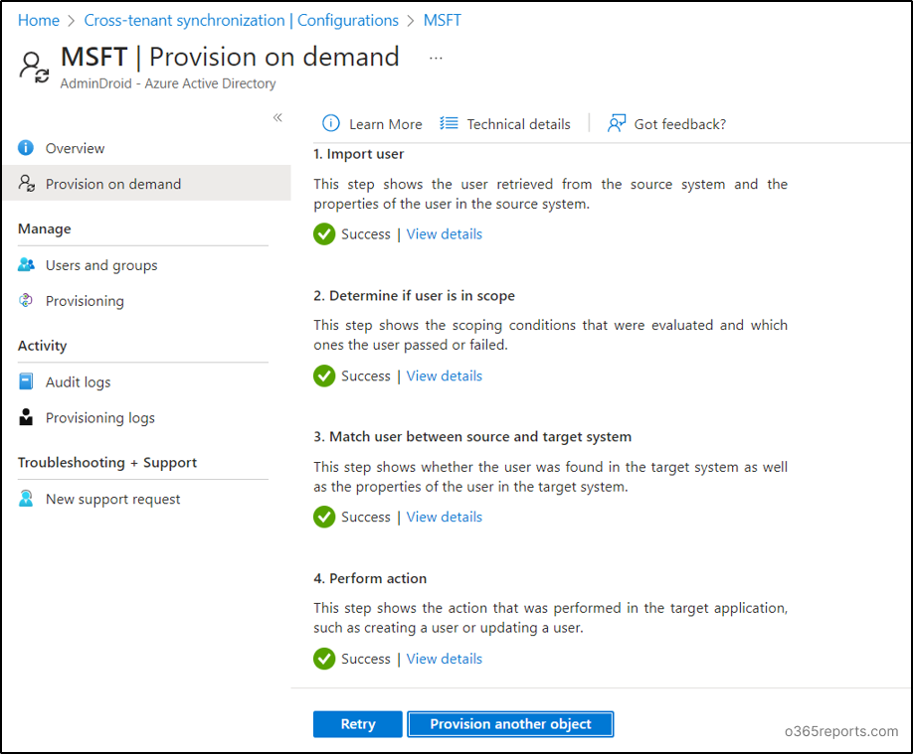This screenshot has width=913, height=754.
Task: Click the Provisioning icon under Manage
Action: pyautogui.click(x=27, y=301)
